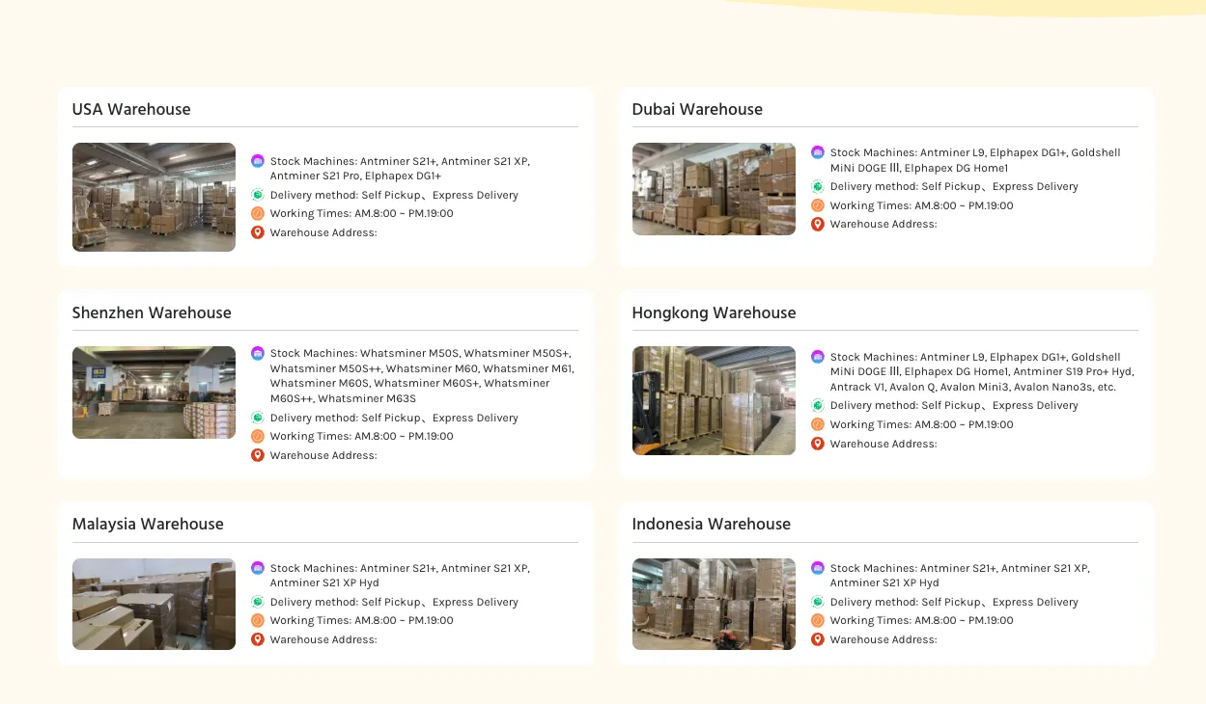Viewport: 1206px width, 704px height.
Task: Click the Indonesia Warehouse stock machines icon
Action: pos(818,568)
